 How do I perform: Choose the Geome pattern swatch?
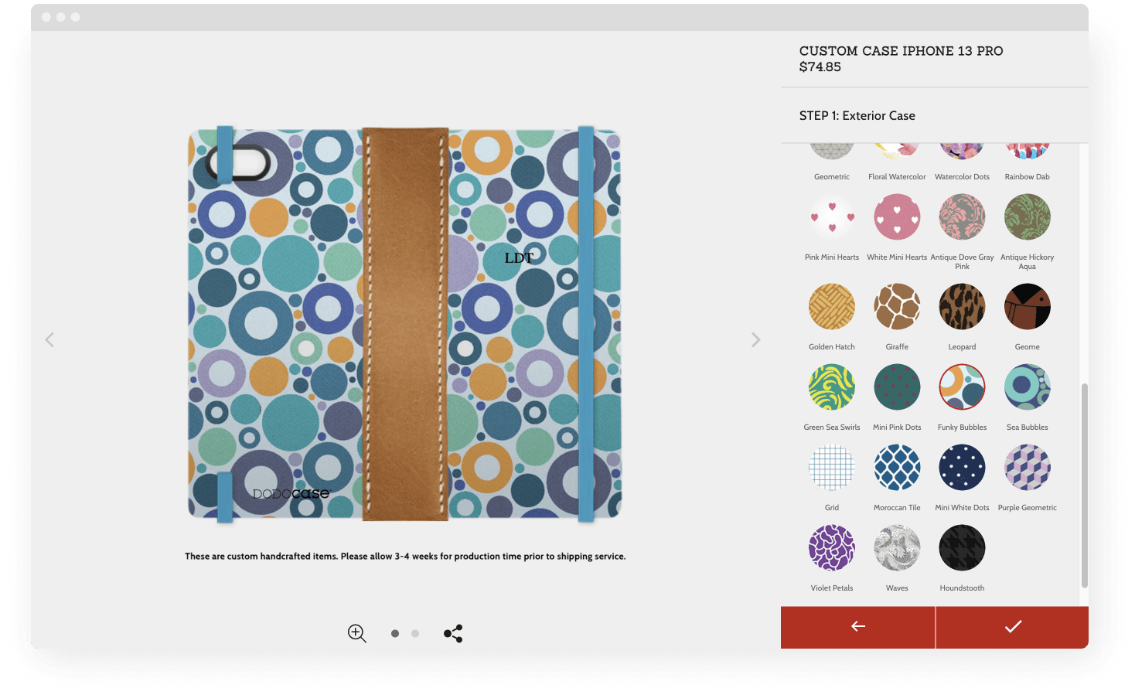[1027, 307]
